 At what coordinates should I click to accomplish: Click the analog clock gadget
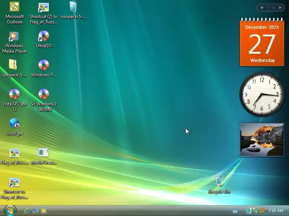coord(262,94)
